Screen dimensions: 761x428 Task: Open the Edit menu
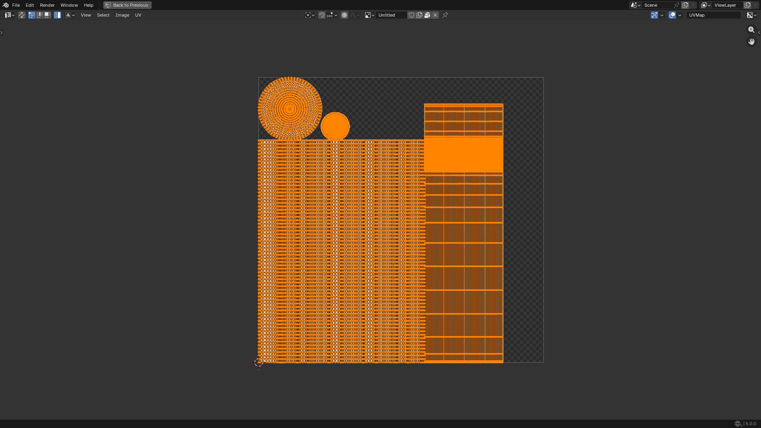coord(30,5)
